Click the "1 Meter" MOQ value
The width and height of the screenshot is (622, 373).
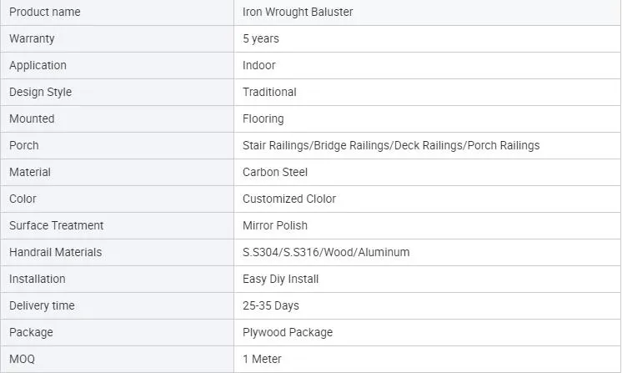coord(262,359)
